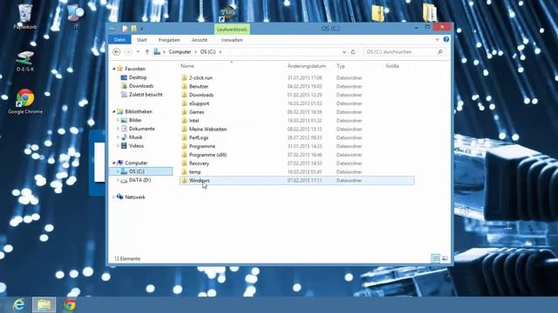Collapse the Favoriten tree group

click(x=114, y=69)
